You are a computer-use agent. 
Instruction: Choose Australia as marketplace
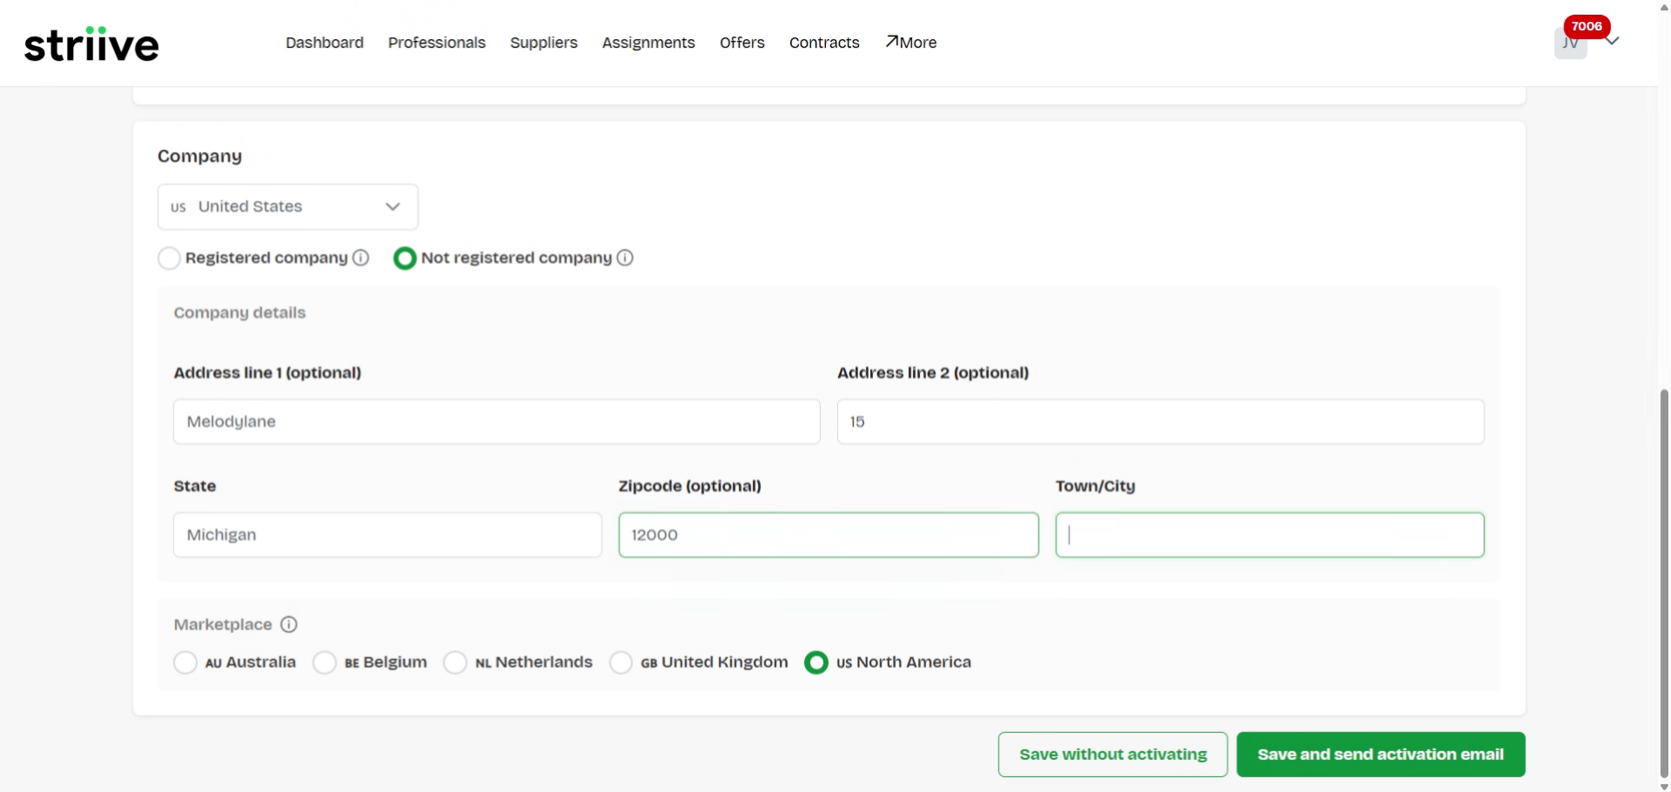pos(185,662)
